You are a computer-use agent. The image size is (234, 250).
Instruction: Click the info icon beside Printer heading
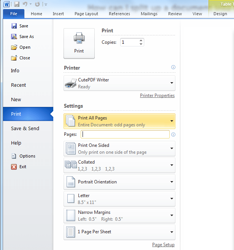pyautogui.click(x=173, y=67)
